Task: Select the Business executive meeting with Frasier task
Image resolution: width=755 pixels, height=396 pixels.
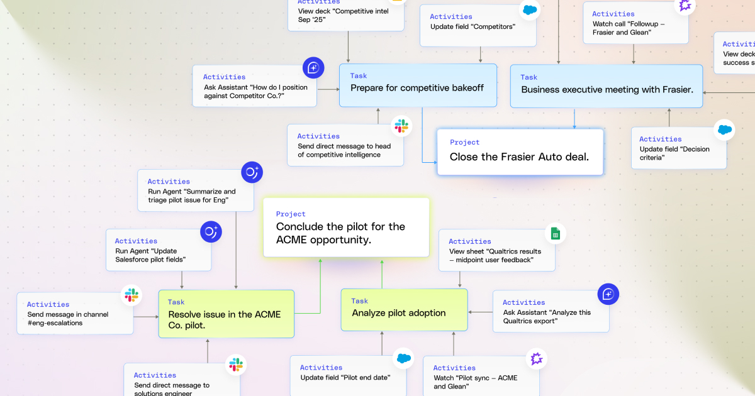Action: point(607,86)
